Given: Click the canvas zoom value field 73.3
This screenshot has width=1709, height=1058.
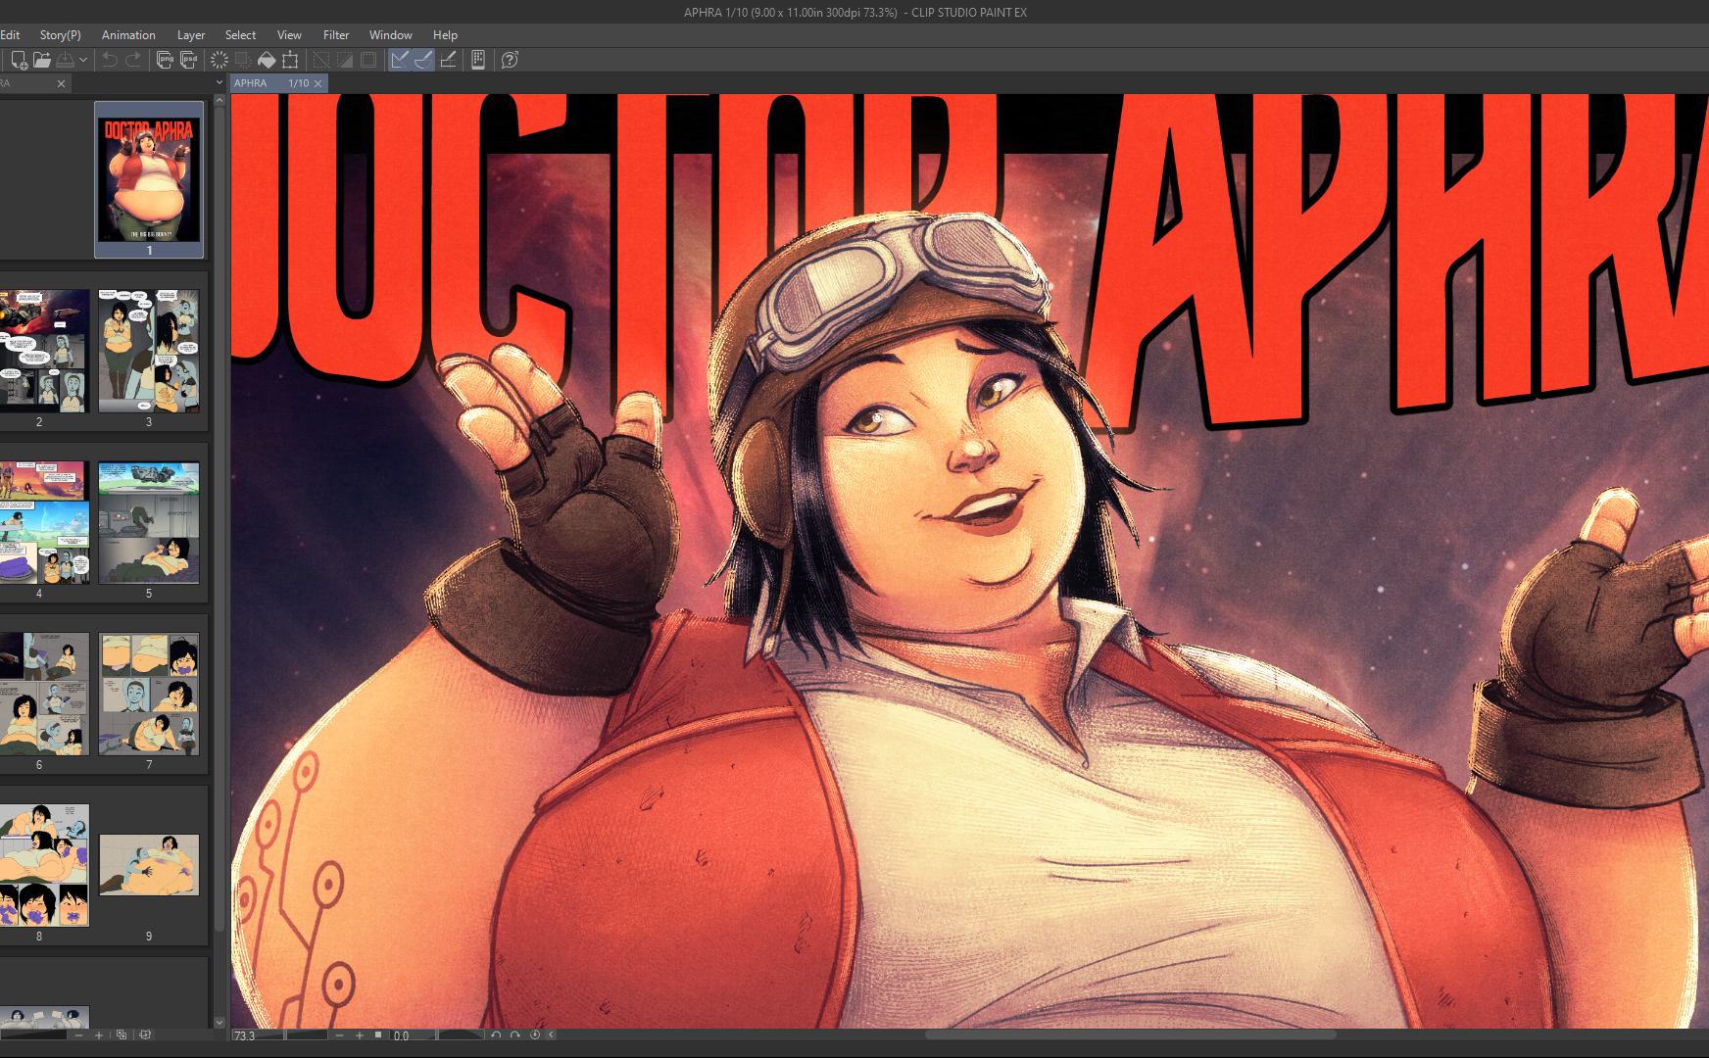Looking at the screenshot, I should (244, 1035).
